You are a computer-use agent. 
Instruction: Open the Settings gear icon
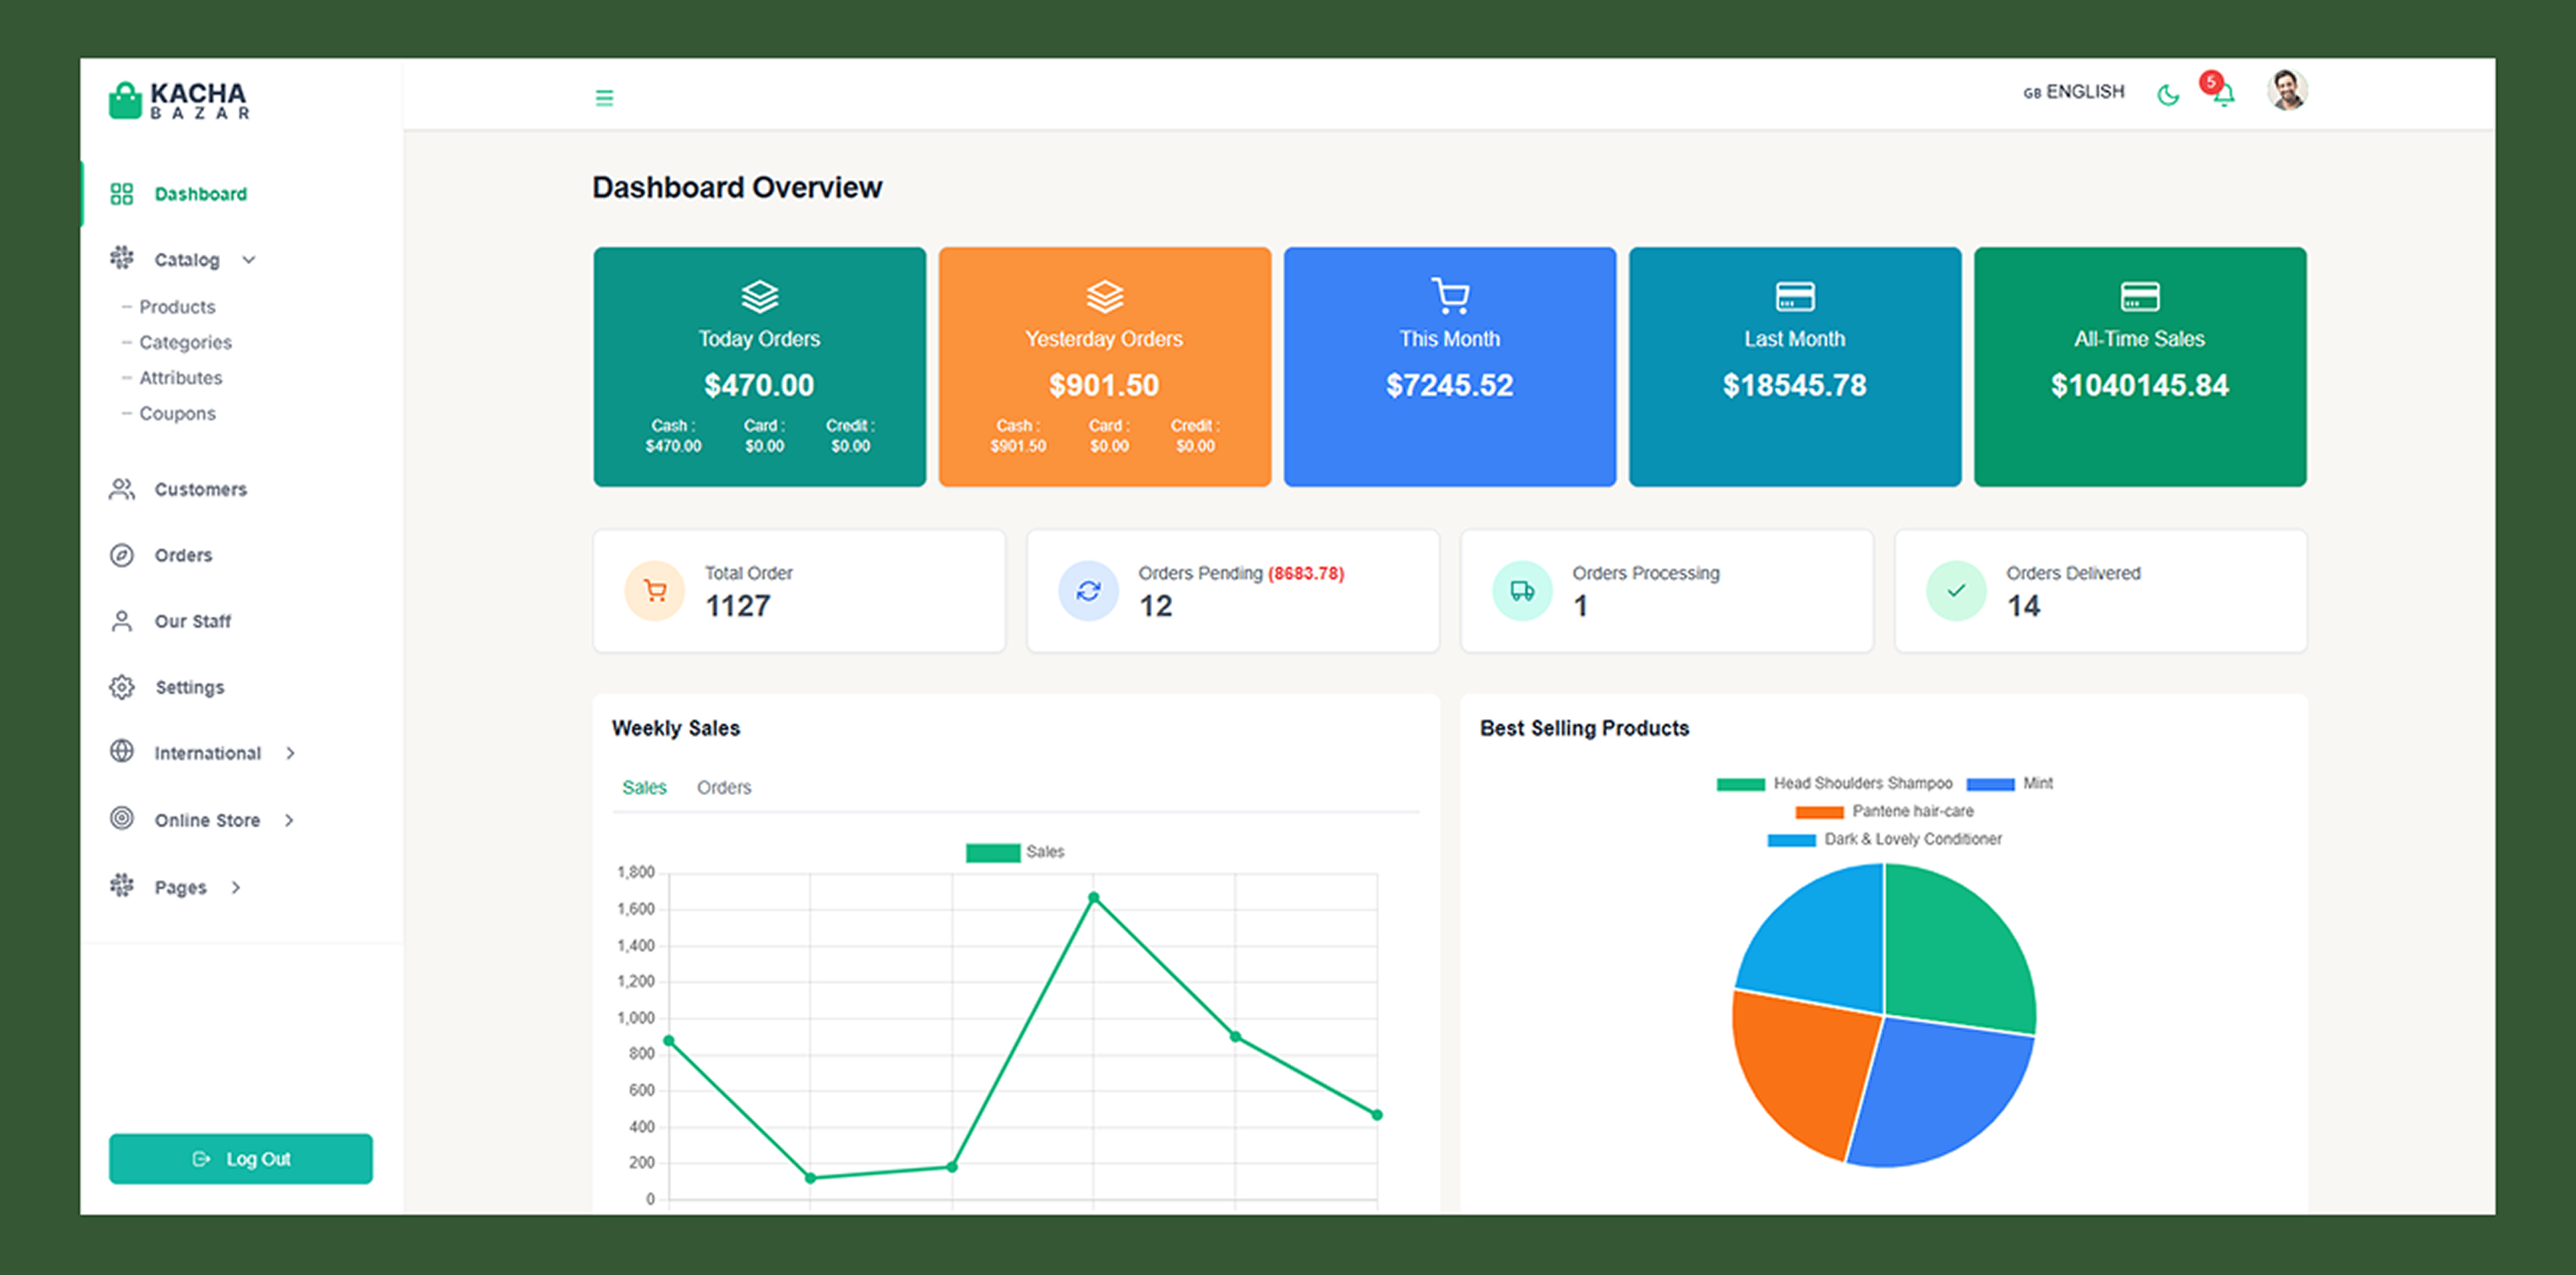coord(122,688)
